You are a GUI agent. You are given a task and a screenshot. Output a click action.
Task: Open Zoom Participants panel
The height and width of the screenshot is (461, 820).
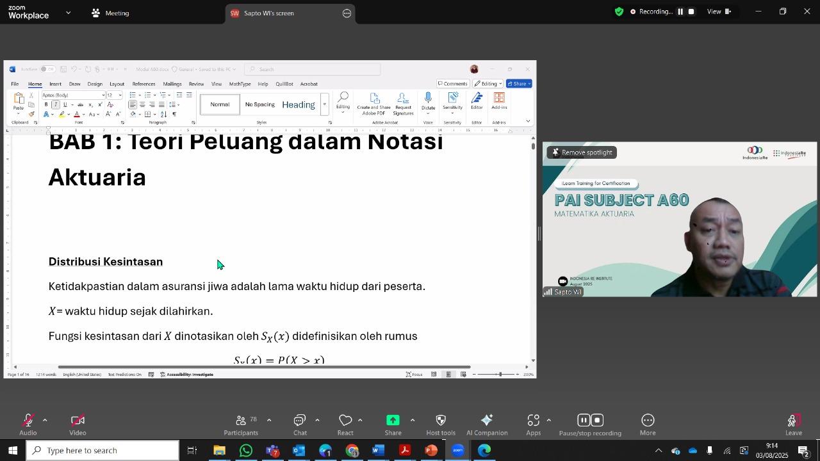click(x=241, y=425)
